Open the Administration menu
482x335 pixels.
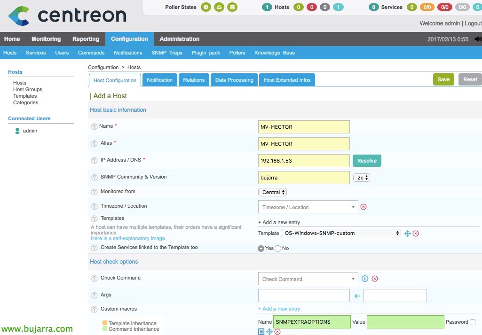pos(179,39)
